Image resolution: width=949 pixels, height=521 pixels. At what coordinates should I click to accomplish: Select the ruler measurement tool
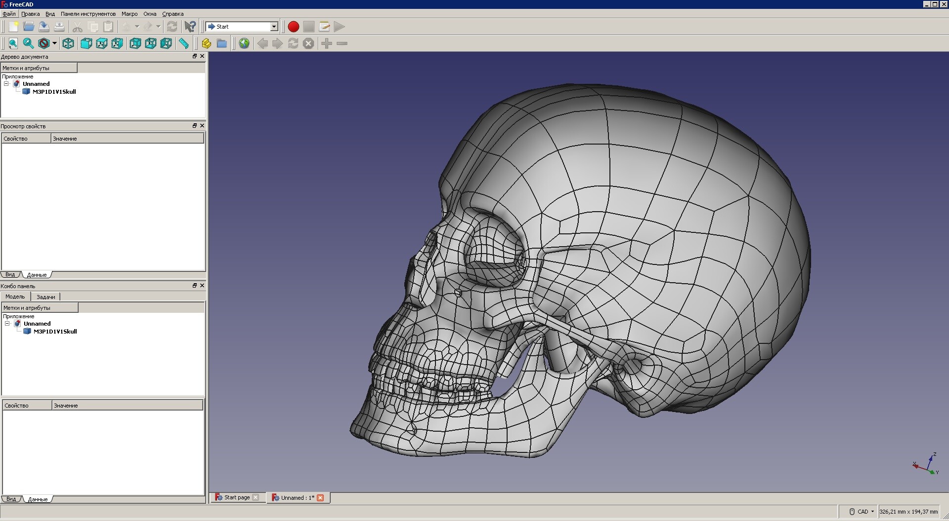coord(184,43)
